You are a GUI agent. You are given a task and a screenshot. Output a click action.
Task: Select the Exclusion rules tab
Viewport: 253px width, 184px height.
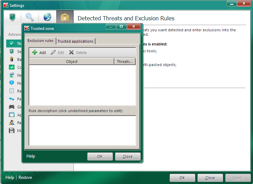(x=41, y=41)
